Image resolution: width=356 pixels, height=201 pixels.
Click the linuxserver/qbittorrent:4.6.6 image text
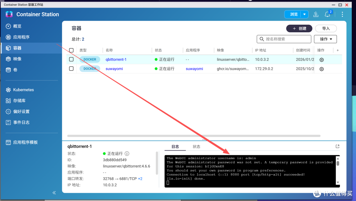[x=127, y=166]
